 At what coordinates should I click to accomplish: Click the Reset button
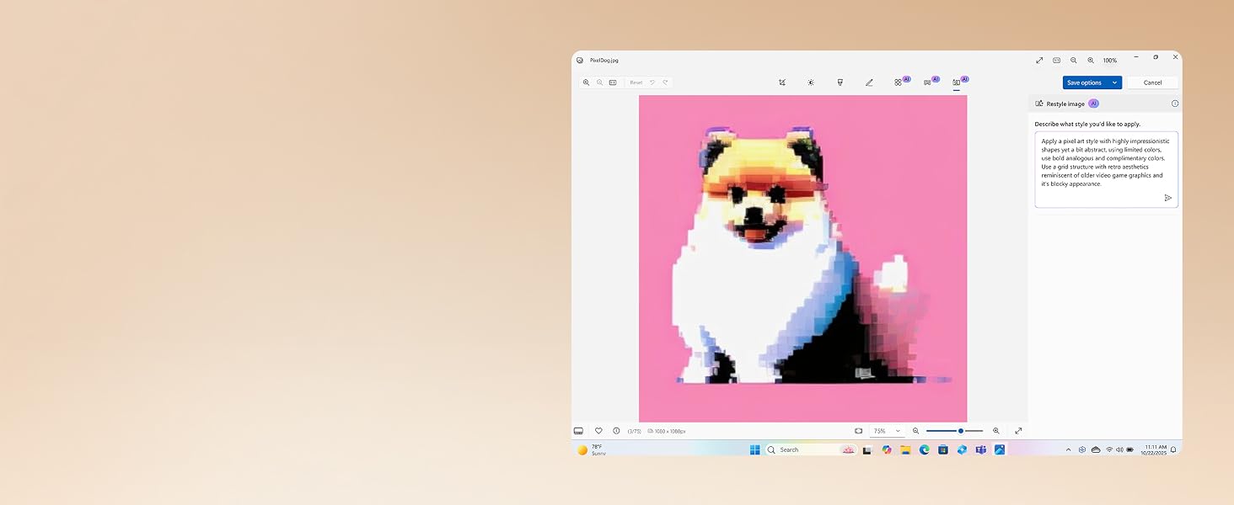click(636, 82)
